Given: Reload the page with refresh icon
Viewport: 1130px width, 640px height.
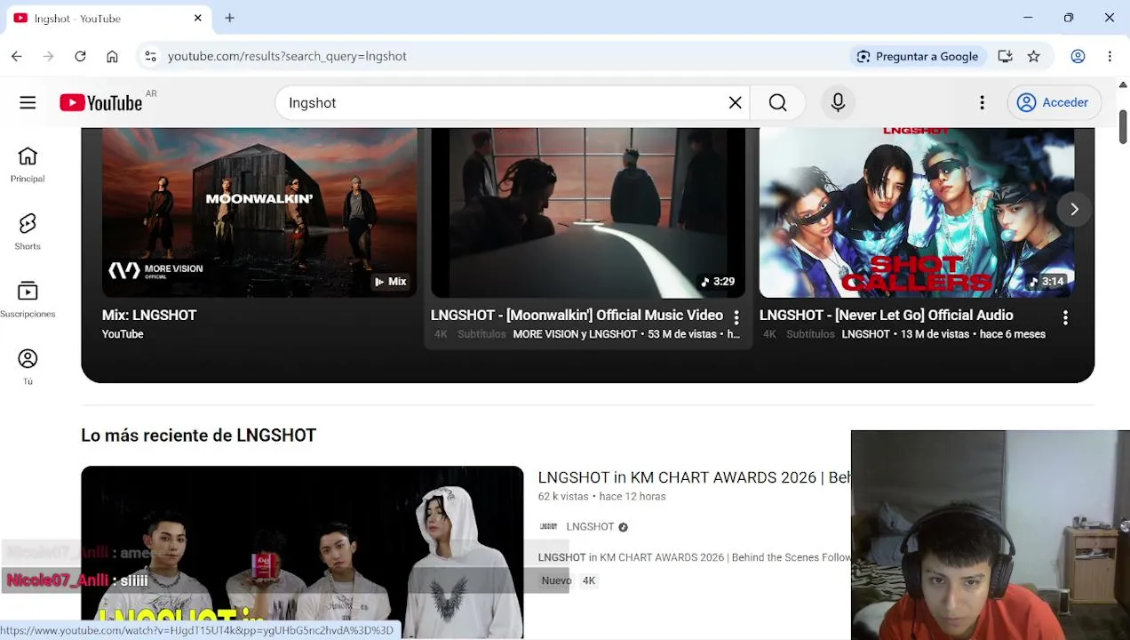Looking at the screenshot, I should [x=80, y=56].
